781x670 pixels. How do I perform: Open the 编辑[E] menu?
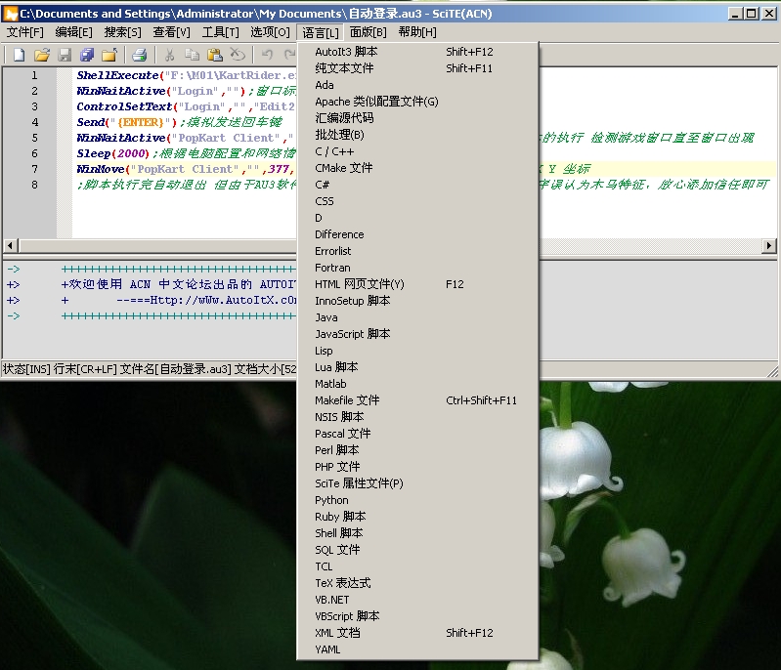point(73,32)
